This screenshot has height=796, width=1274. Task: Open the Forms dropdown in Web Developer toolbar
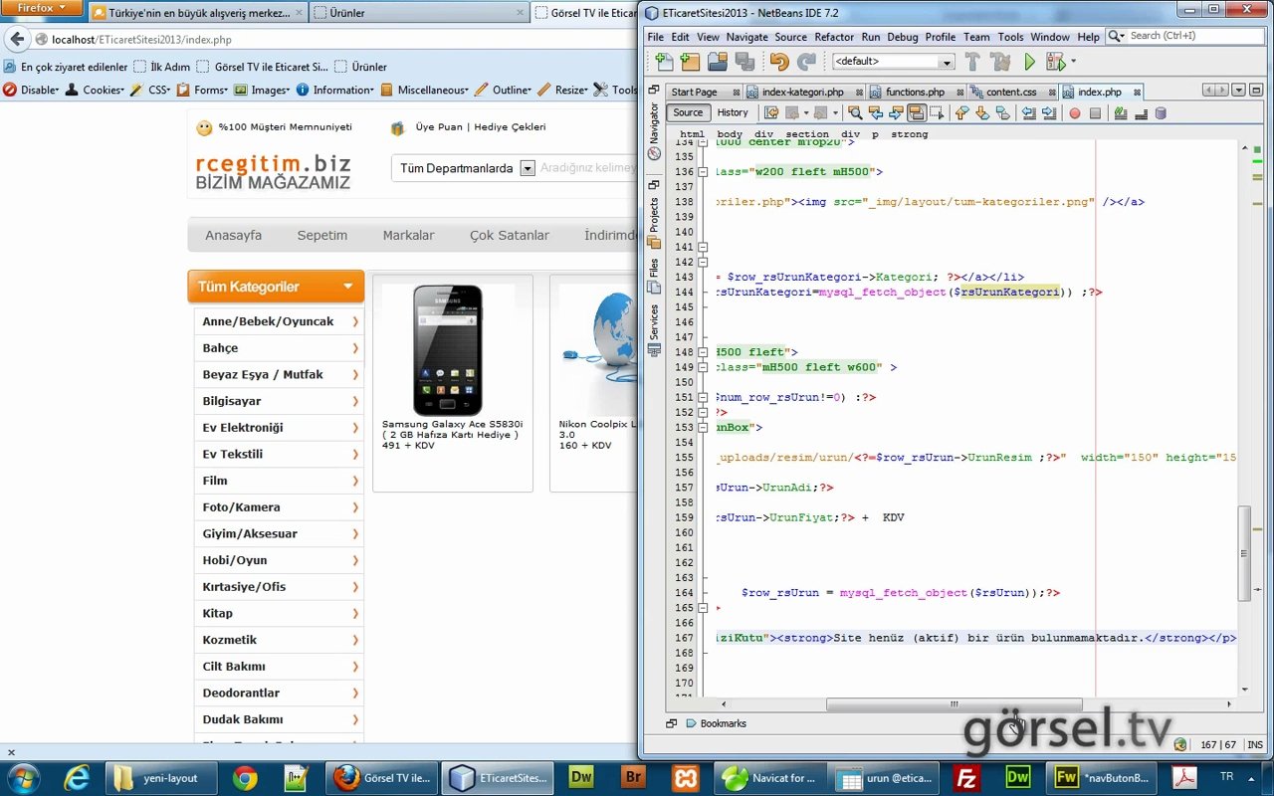(203, 90)
